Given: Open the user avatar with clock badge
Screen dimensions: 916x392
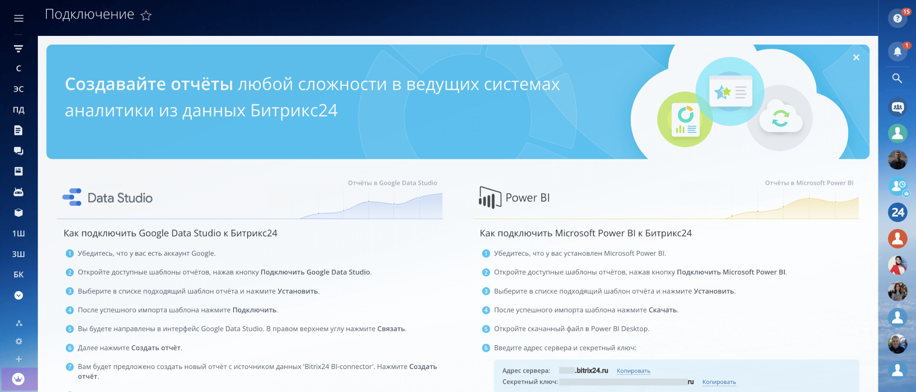Looking at the screenshot, I should pos(897,187).
